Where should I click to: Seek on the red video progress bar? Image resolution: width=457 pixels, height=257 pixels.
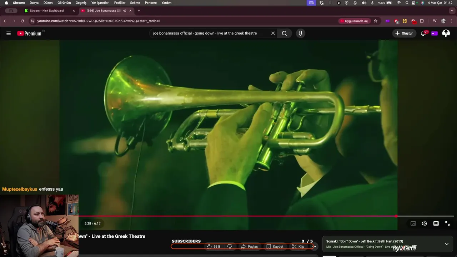coord(266,216)
